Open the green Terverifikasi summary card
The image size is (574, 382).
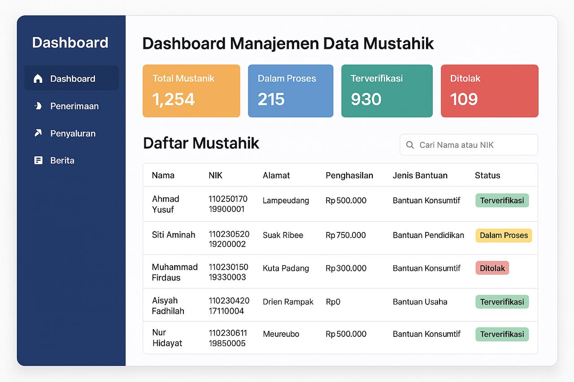click(x=387, y=91)
